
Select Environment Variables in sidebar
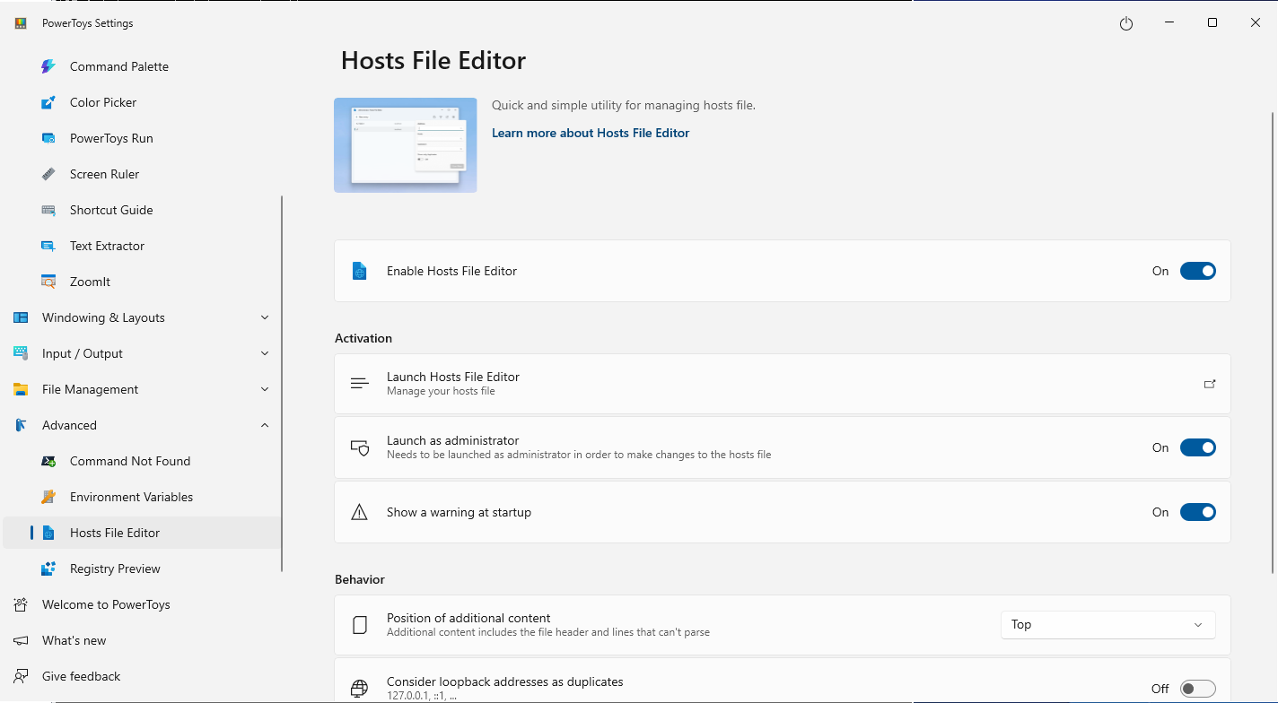142,497
